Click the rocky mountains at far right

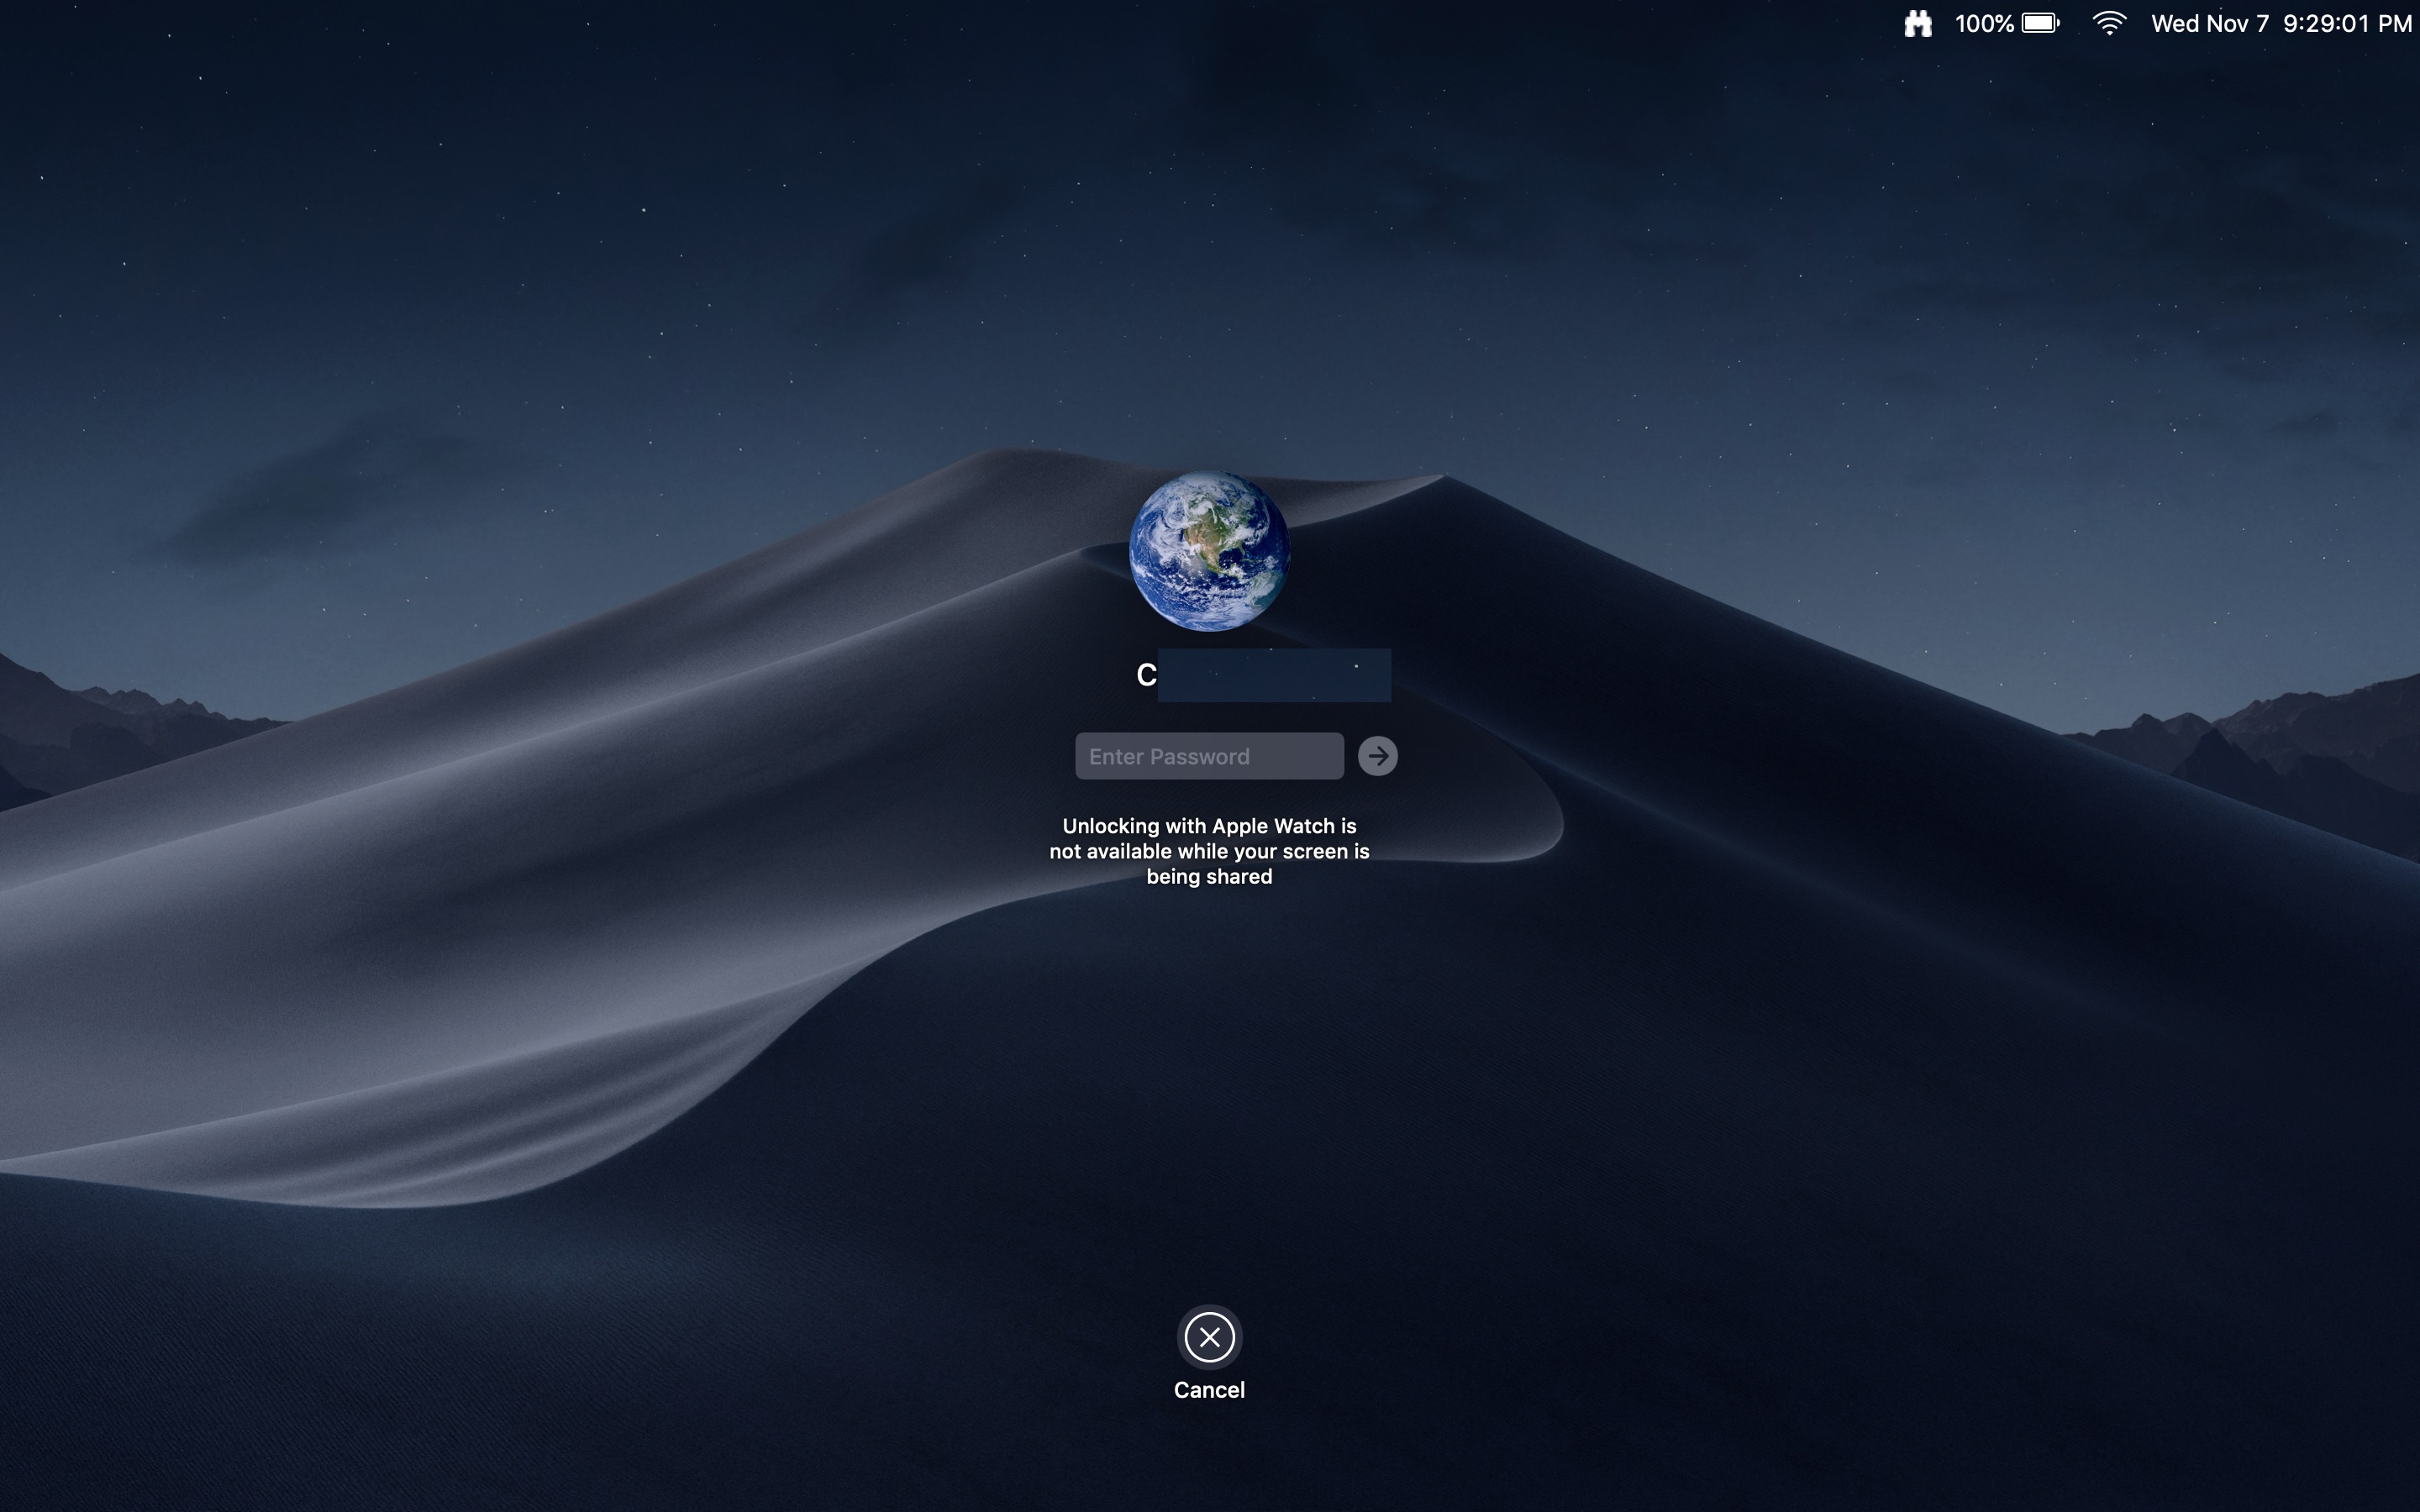(x=2300, y=740)
